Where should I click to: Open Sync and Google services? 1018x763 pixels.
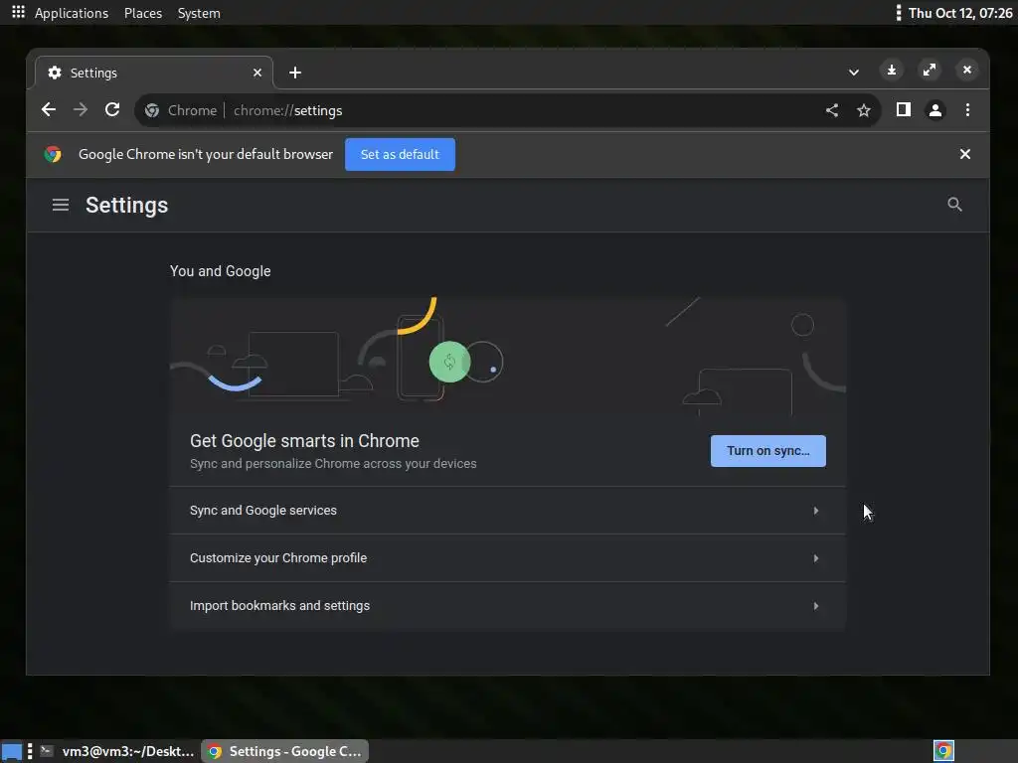pos(508,511)
